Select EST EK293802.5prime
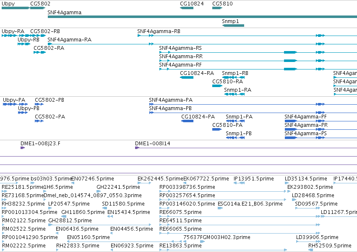Screen dimensions: 357x252 pos(310,187)
